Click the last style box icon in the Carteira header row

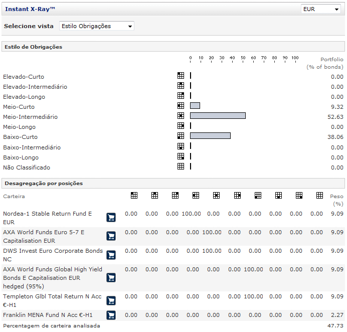pos(319,195)
